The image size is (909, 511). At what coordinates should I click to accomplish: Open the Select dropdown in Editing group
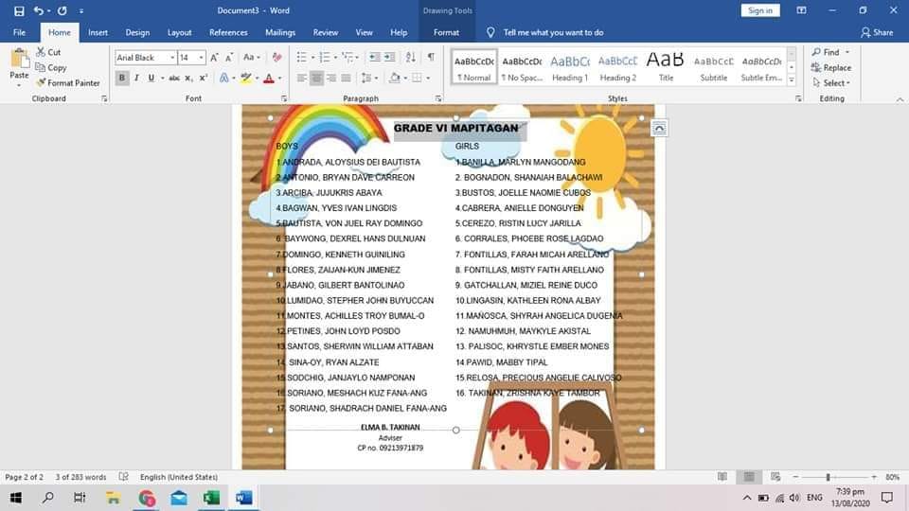832,83
